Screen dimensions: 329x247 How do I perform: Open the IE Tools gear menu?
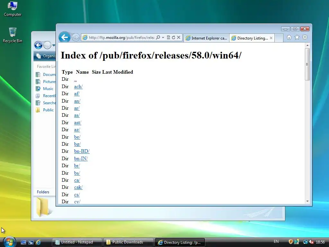(305, 37)
